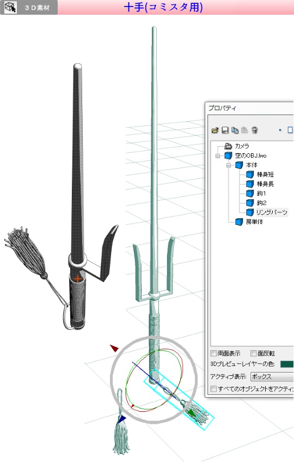Screen dimensions: 294x462
Task: Open the 3Dプレビューレイヤーの色 green color swatch
Action: tap(287, 364)
